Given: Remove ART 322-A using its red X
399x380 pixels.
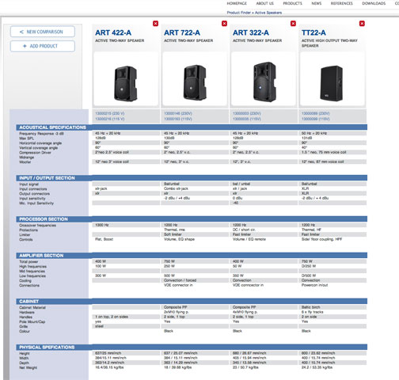Looking at the screenshot, I should pyautogui.click(x=293, y=24).
